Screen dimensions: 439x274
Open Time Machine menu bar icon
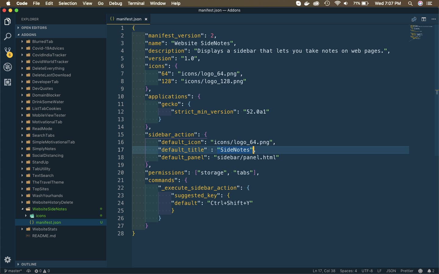click(x=327, y=3)
